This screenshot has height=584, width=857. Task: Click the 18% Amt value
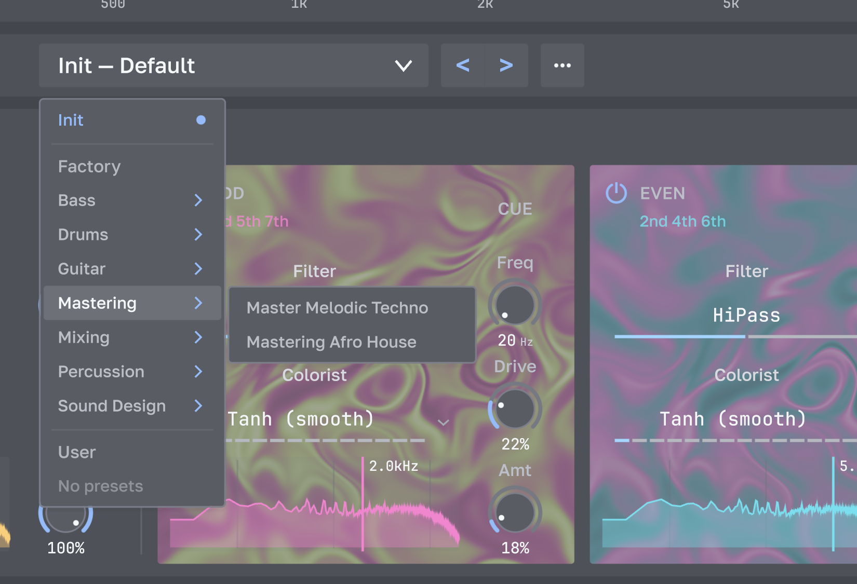pos(515,548)
